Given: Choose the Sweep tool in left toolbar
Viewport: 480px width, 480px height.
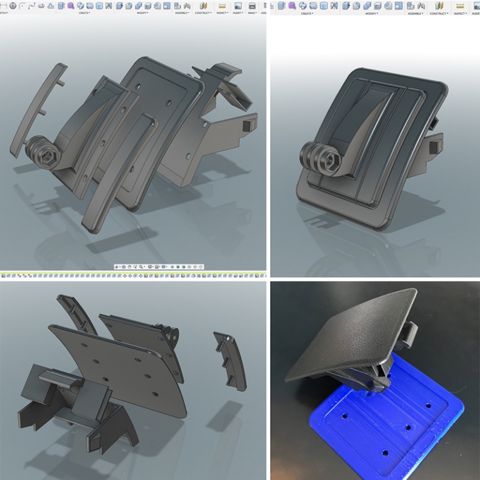Looking at the screenshot, I should (90, 6).
